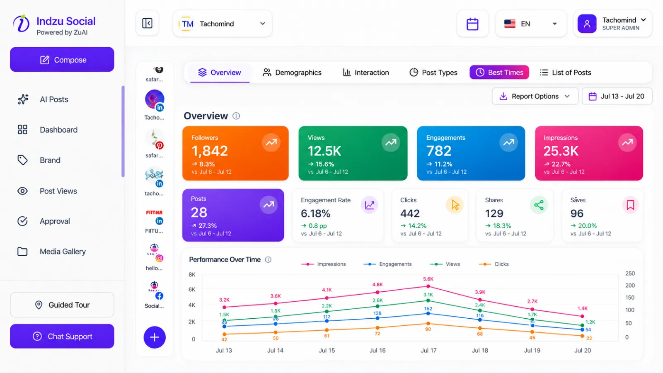Viewport: 663px width, 373px height.
Task: Click the Impressions card trend arrow icon
Action: click(627, 143)
